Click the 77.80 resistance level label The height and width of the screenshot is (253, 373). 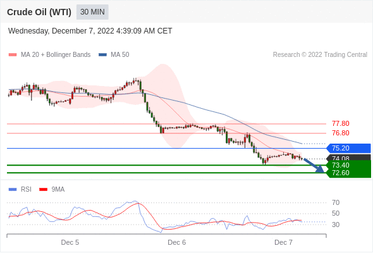tap(341, 123)
